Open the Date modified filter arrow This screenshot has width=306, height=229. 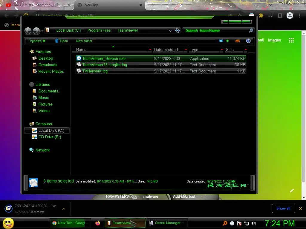[x=186, y=50]
